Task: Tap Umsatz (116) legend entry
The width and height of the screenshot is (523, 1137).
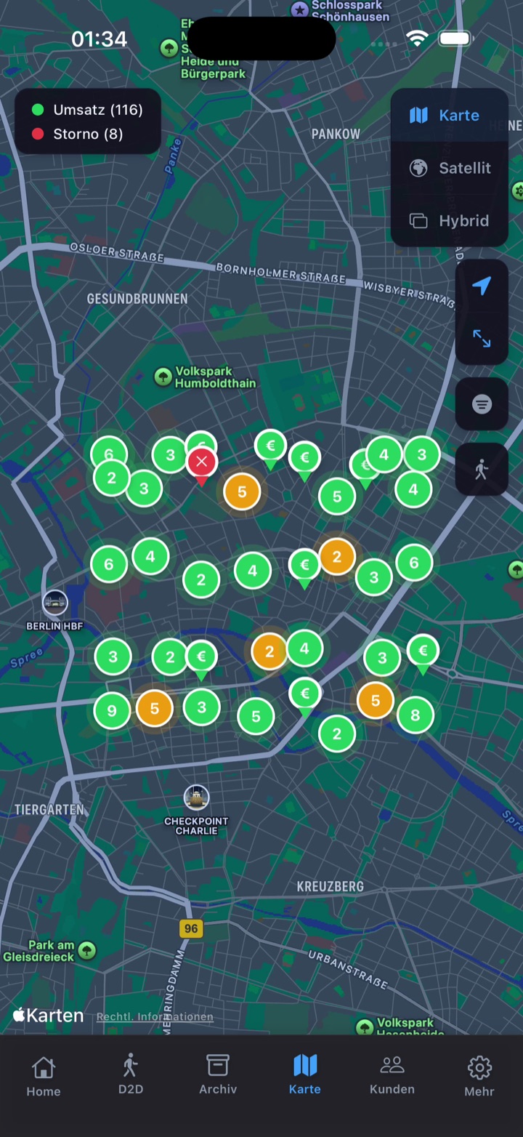Action: [88, 110]
